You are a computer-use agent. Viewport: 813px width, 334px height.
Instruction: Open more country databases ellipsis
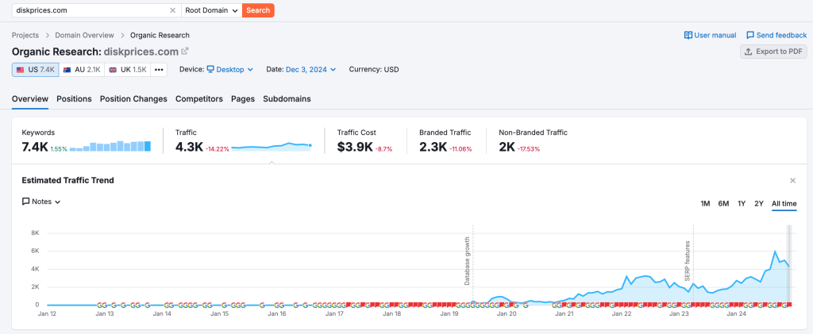[x=159, y=69]
